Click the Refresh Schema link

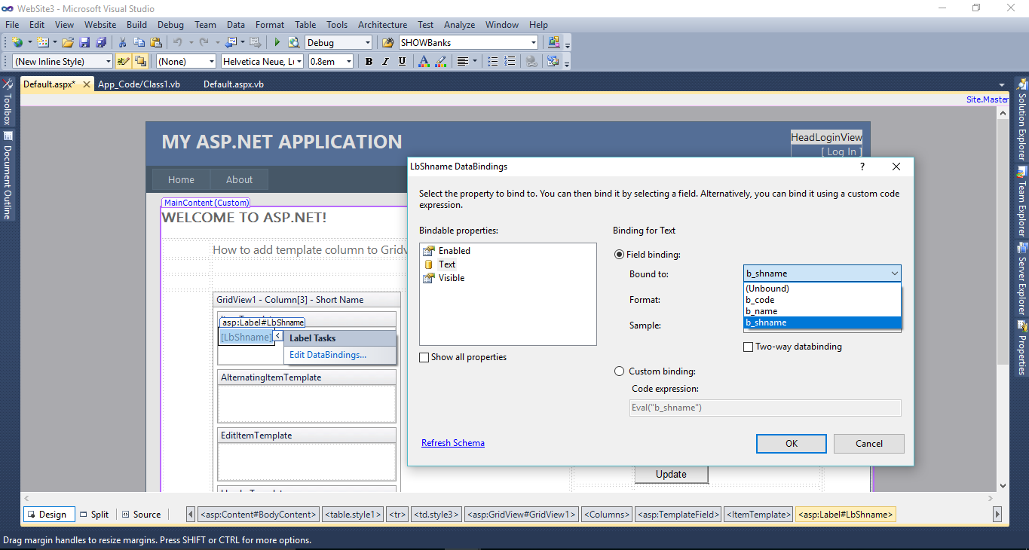(x=453, y=443)
